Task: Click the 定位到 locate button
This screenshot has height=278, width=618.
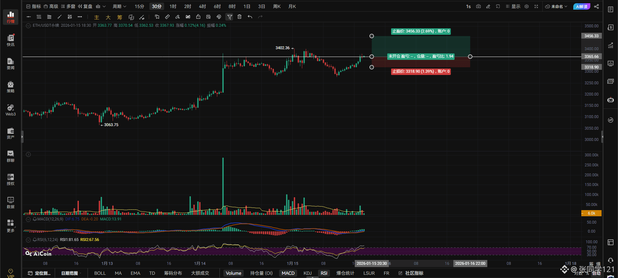Action: click(39, 273)
